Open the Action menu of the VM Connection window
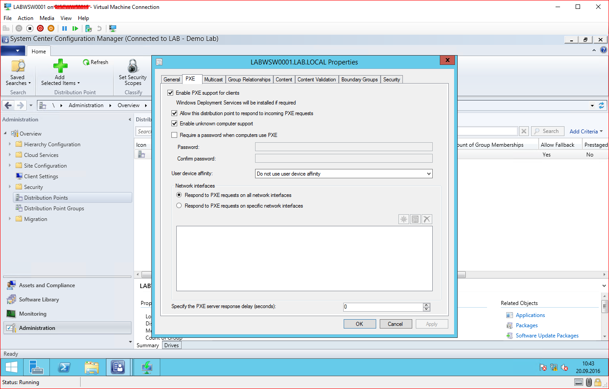The image size is (609, 389). (25, 18)
